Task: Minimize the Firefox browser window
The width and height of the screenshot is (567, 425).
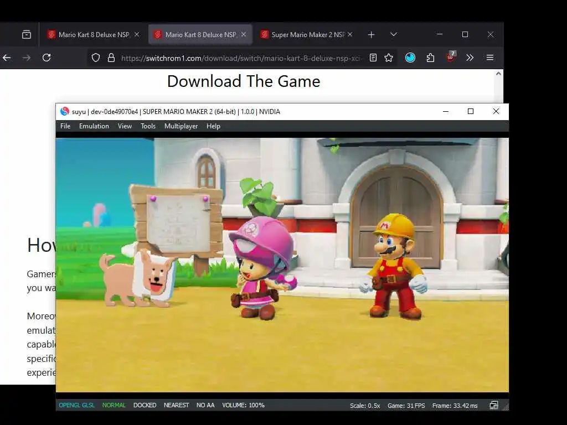Action: coord(440,34)
